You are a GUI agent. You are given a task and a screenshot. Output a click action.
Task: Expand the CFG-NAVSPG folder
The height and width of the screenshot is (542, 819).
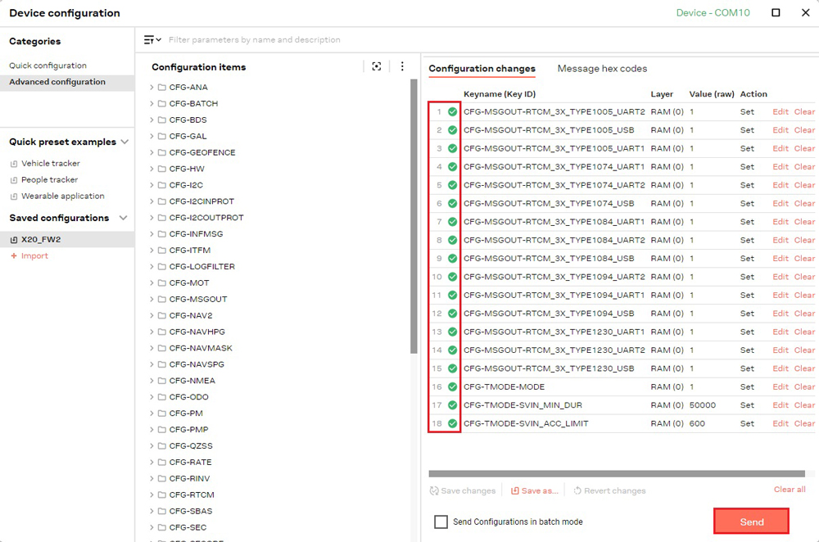pos(152,364)
